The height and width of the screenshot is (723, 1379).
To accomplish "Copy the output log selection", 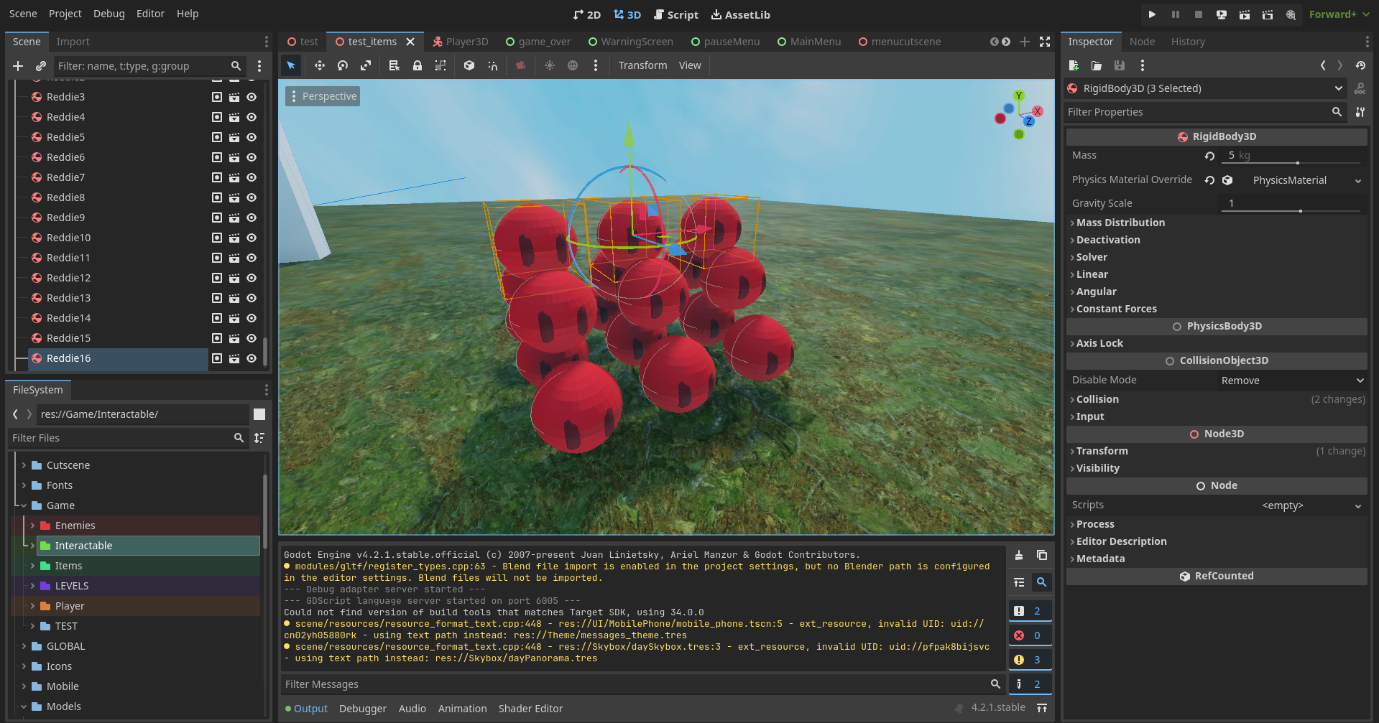I will pos(1041,555).
